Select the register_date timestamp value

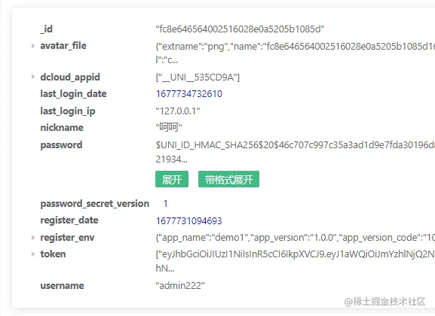(x=189, y=221)
